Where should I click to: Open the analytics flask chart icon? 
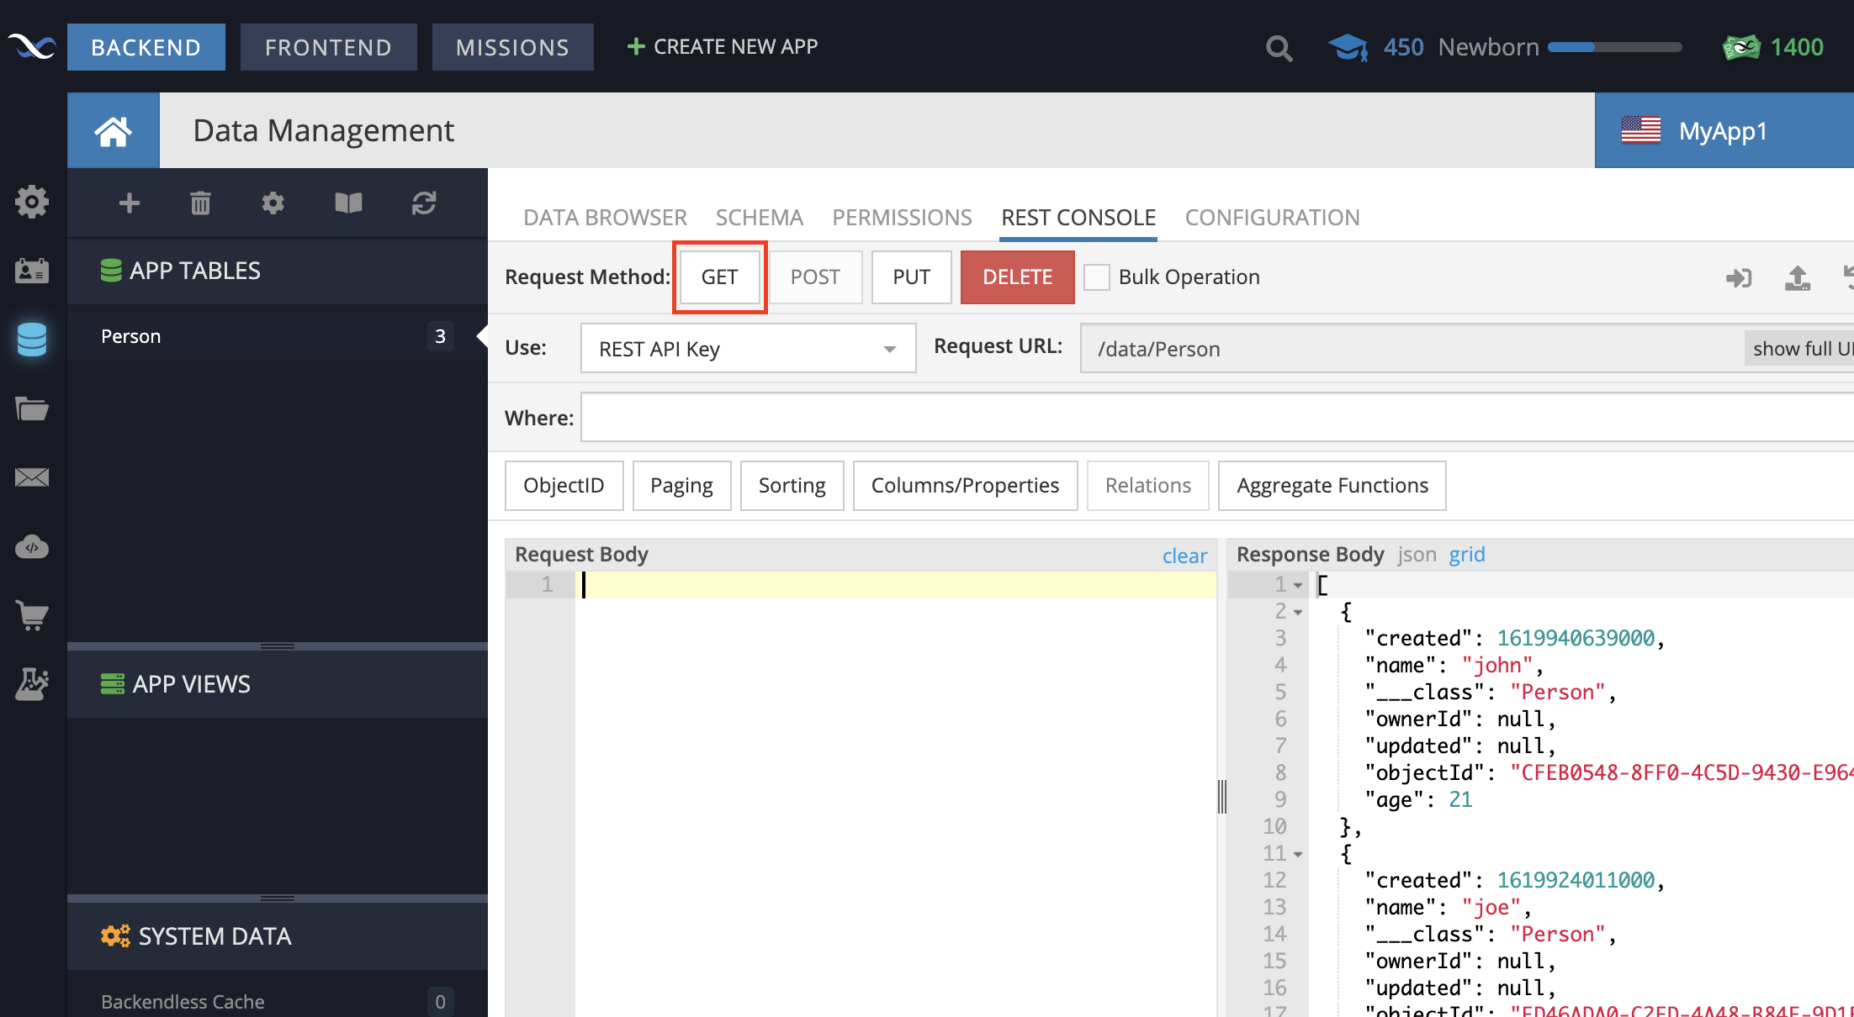(x=32, y=684)
